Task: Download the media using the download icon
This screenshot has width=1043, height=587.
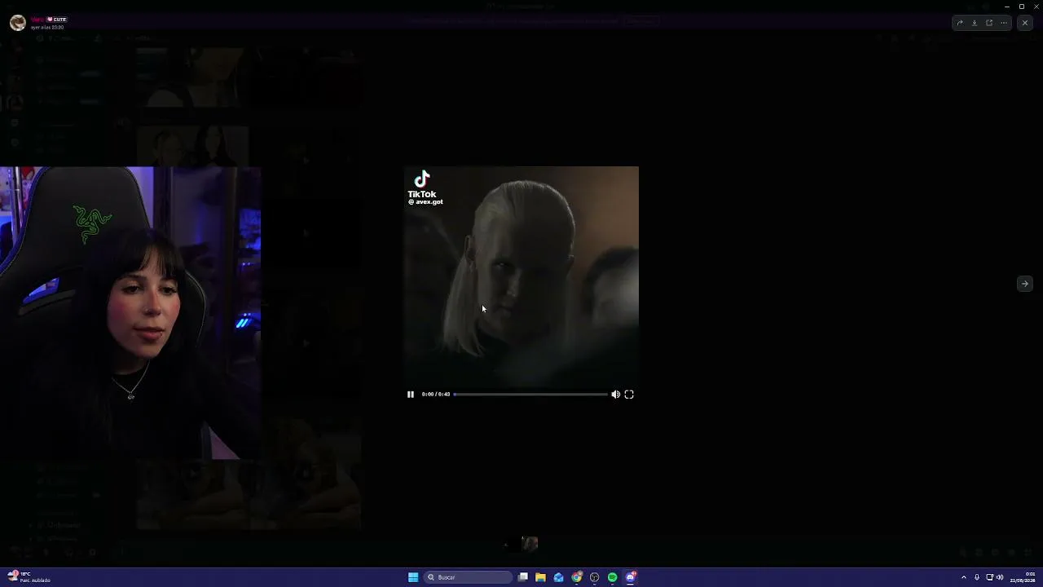Action: coord(975,23)
